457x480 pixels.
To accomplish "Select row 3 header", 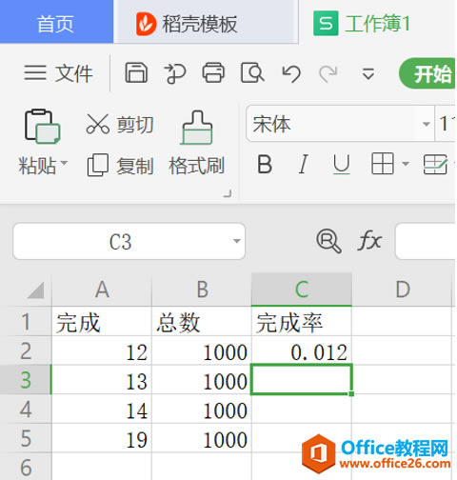I will (x=26, y=380).
